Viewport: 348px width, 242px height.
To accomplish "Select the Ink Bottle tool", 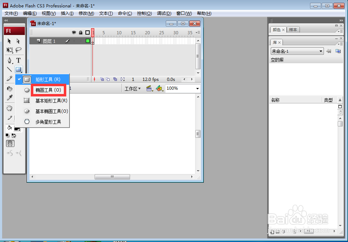I will click(9, 88).
